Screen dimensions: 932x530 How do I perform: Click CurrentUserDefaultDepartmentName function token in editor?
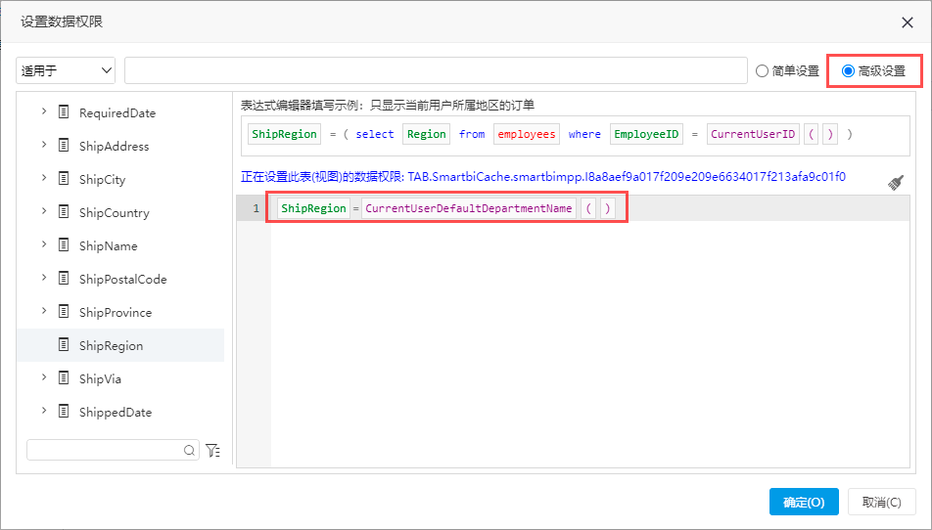(468, 208)
